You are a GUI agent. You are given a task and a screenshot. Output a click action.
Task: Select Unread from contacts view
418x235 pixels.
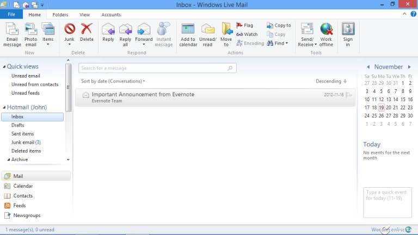click(x=35, y=84)
